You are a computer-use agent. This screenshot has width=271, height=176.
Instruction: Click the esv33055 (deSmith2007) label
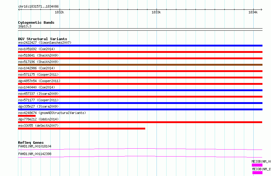tap(38, 126)
